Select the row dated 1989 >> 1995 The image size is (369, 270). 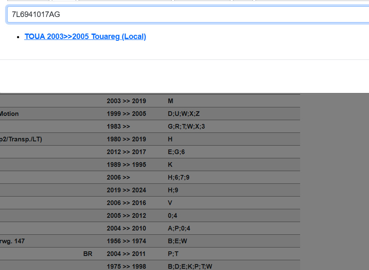point(126,165)
